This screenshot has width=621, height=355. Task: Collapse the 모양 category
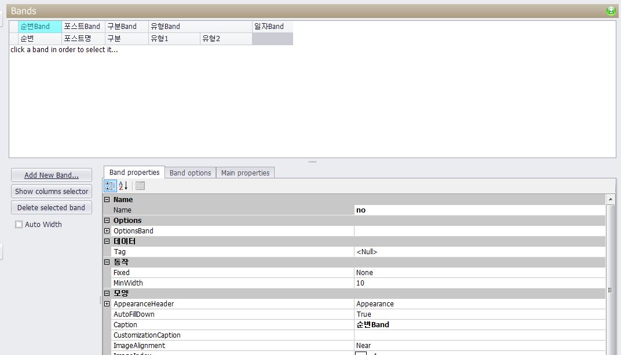click(107, 293)
